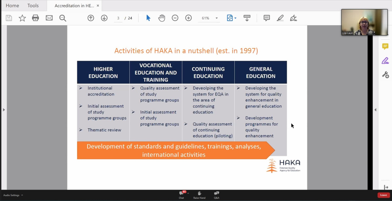This screenshot has width=392, height=201.
Task: Click the GENERAL EDUCATION header
Action: click(260, 72)
